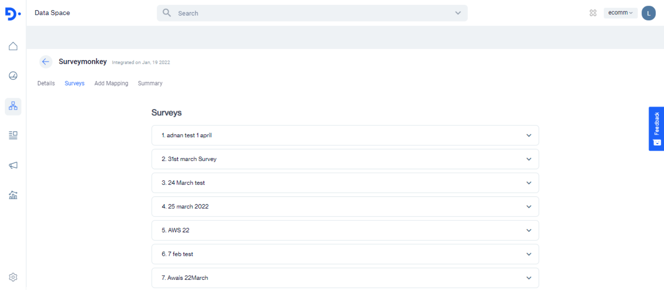Screen dimensions: 664x290
Task: Expand the '31st march Survey' row
Action: tap(529, 159)
